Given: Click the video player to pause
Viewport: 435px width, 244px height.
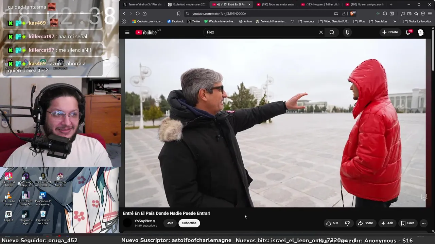Looking at the screenshot, I should pos(275,123).
